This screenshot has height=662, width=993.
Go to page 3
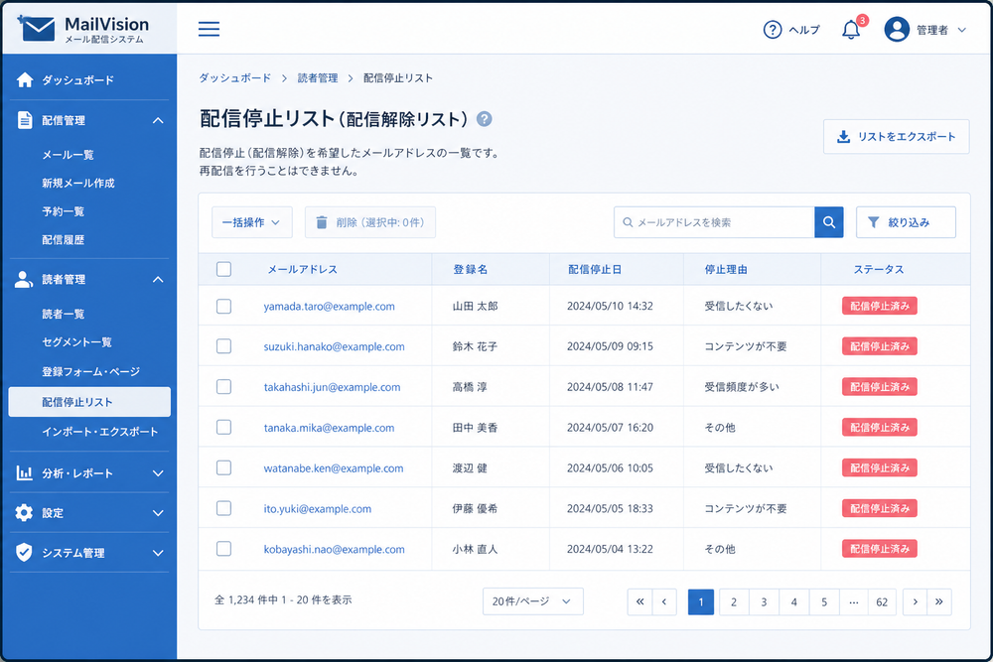coord(764,601)
